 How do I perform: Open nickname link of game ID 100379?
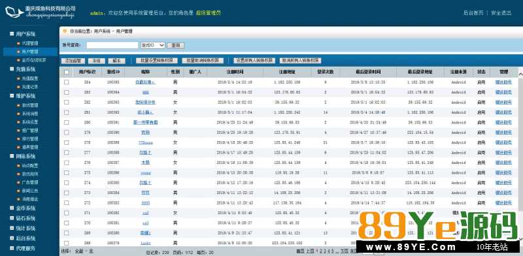point(145,243)
